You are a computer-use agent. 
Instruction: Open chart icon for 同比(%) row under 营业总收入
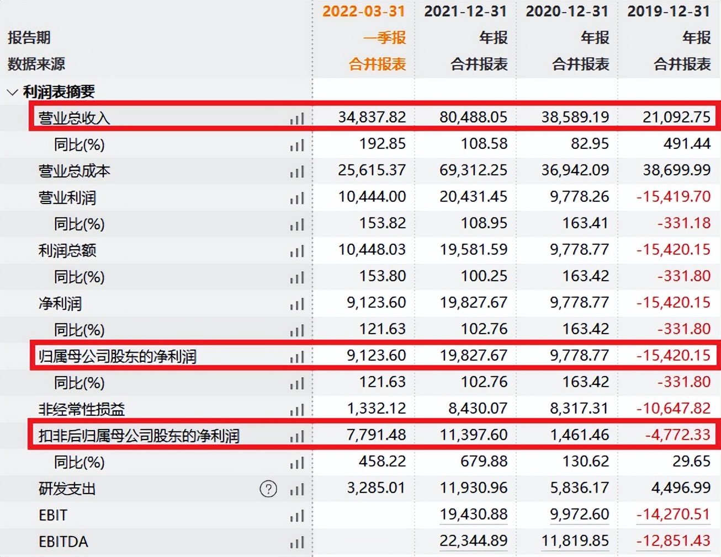click(x=297, y=144)
